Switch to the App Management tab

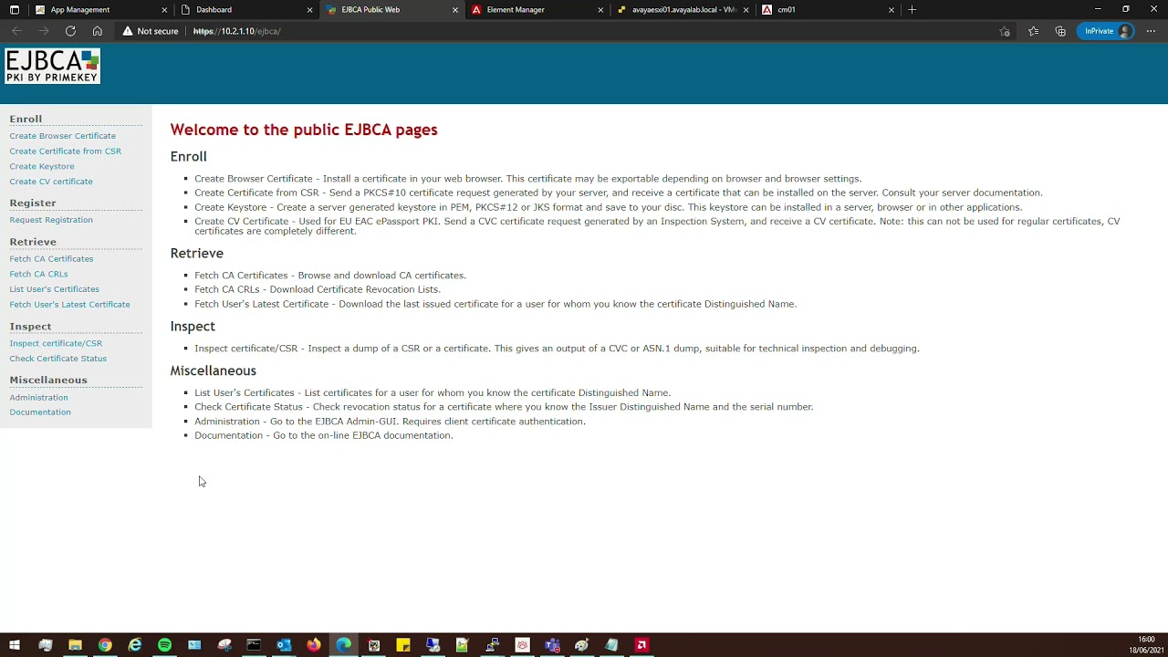(x=100, y=9)
